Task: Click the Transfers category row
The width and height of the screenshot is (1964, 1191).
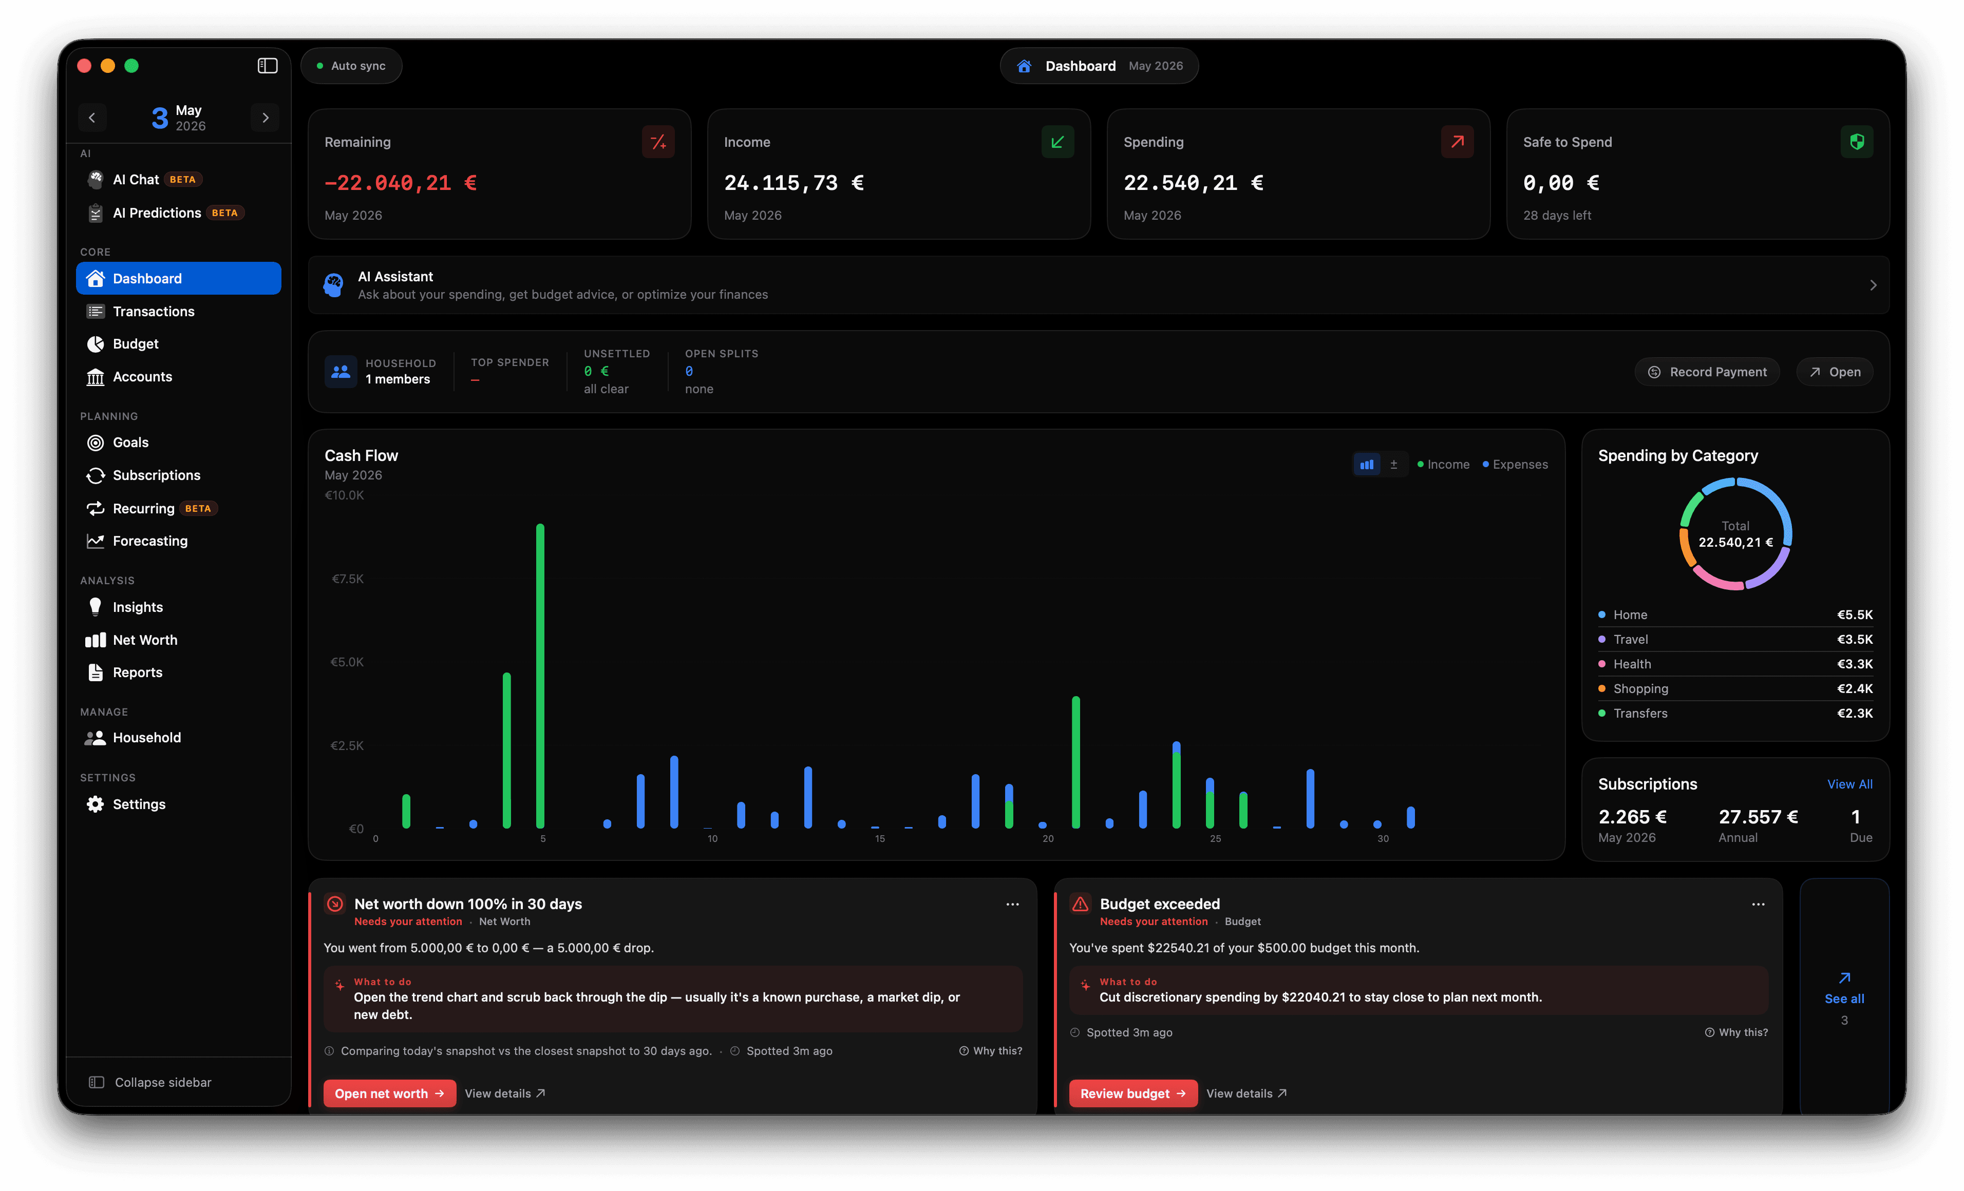Action: pos(1735,713)
